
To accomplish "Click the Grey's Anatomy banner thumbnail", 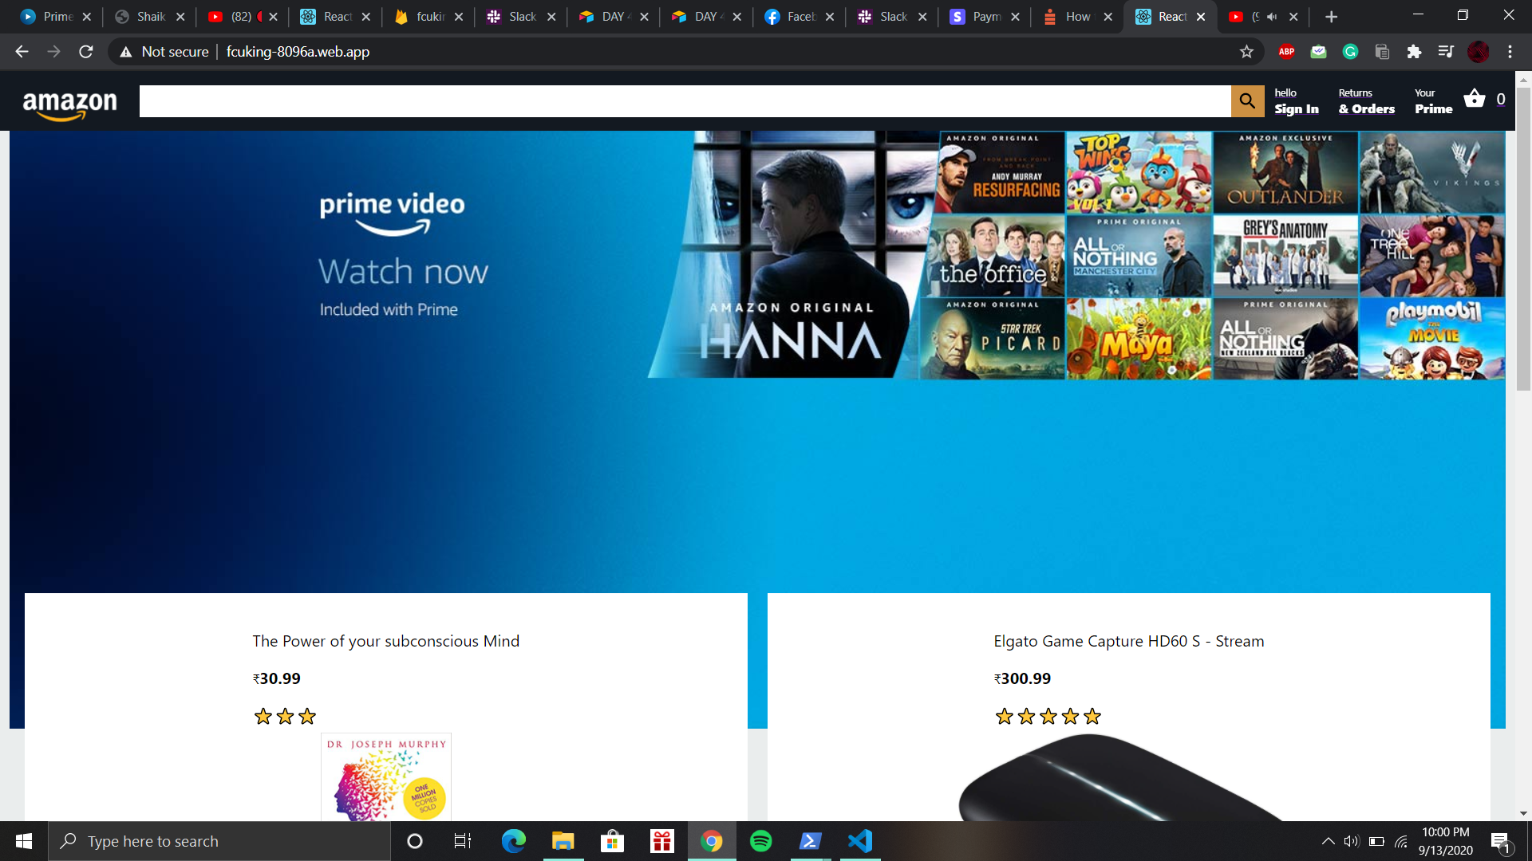I will coord(1285,255).
